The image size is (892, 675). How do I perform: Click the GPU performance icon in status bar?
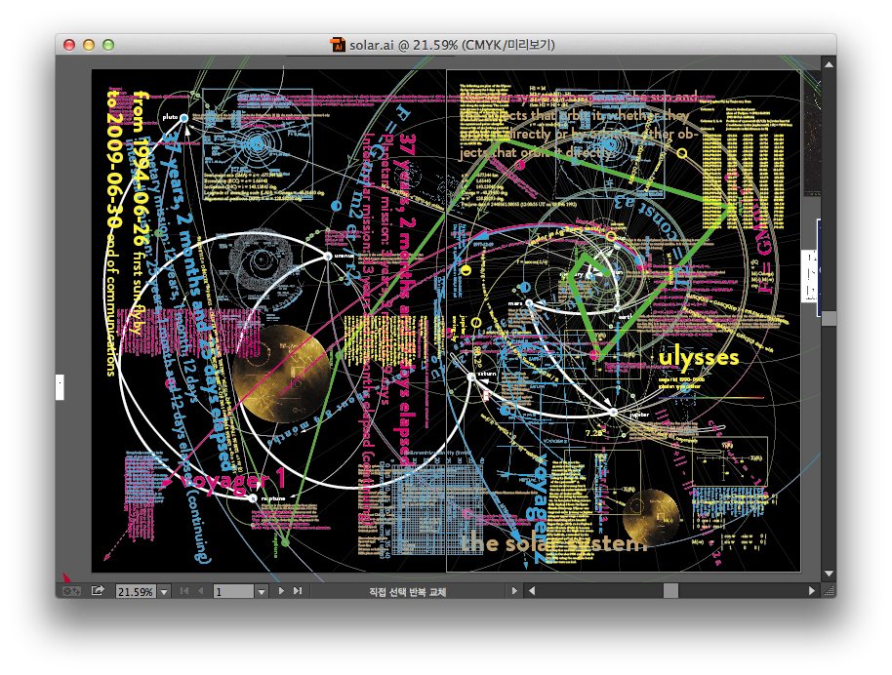coord(71,591)
